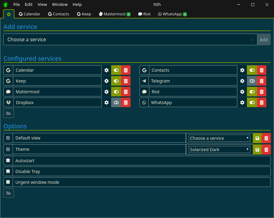Click the Calendar service name field

tap(57, 70)
